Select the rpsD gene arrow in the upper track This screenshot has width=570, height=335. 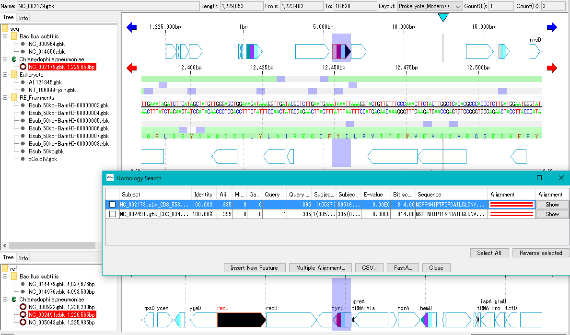tap(535, 52)
